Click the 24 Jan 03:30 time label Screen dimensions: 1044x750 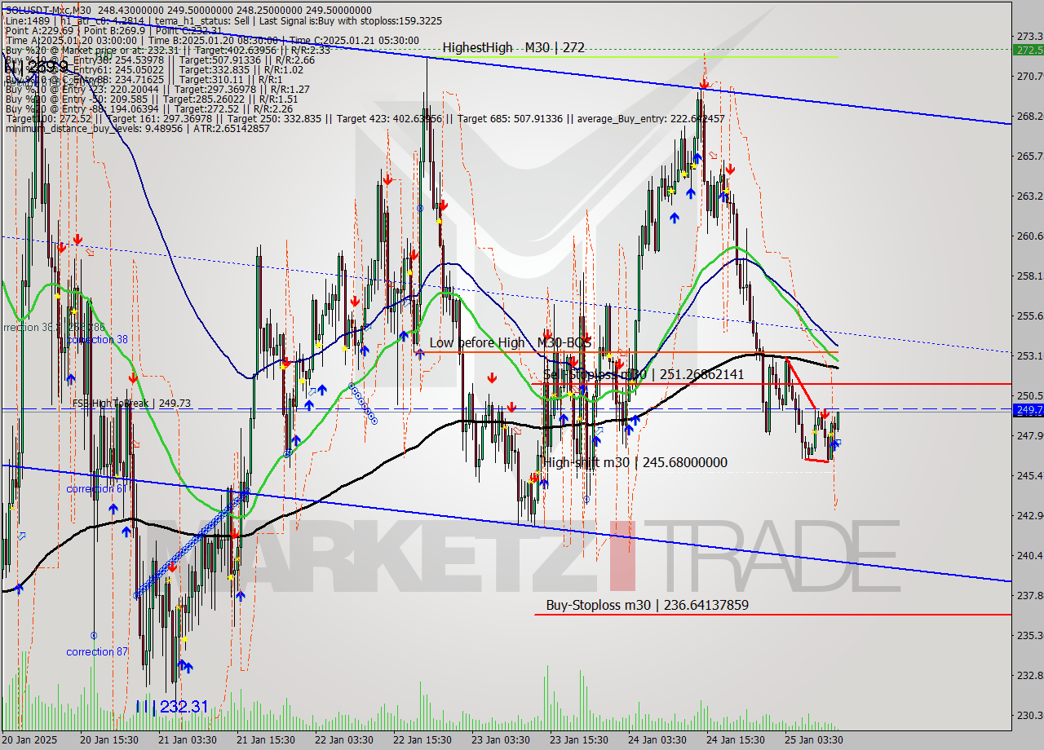click(657, 740)
